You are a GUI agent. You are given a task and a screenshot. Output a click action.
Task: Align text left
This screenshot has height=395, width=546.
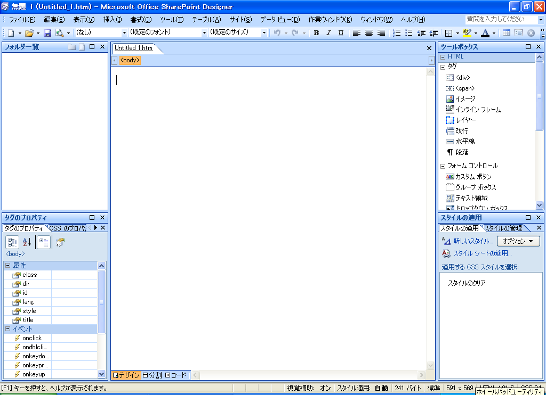(x=356, y=32)
